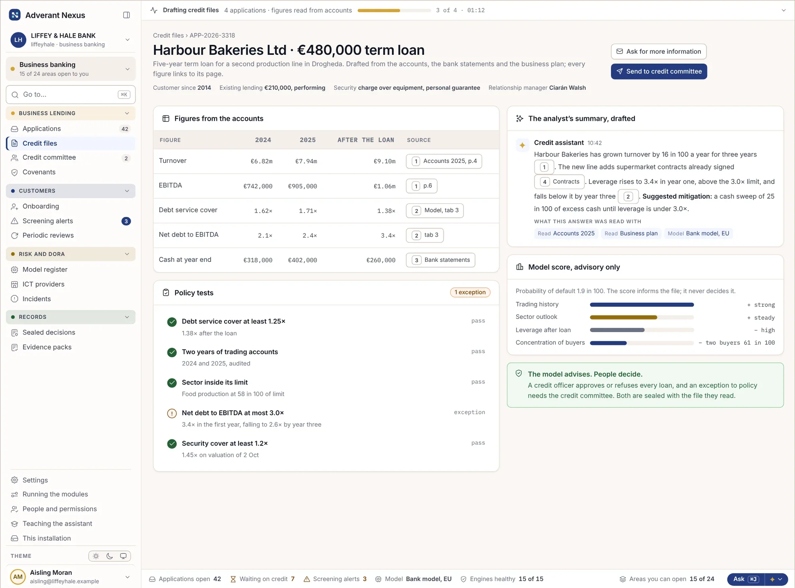Switch to dark theme
Viewport: 795px width, 588px height.
click(110, 556)
